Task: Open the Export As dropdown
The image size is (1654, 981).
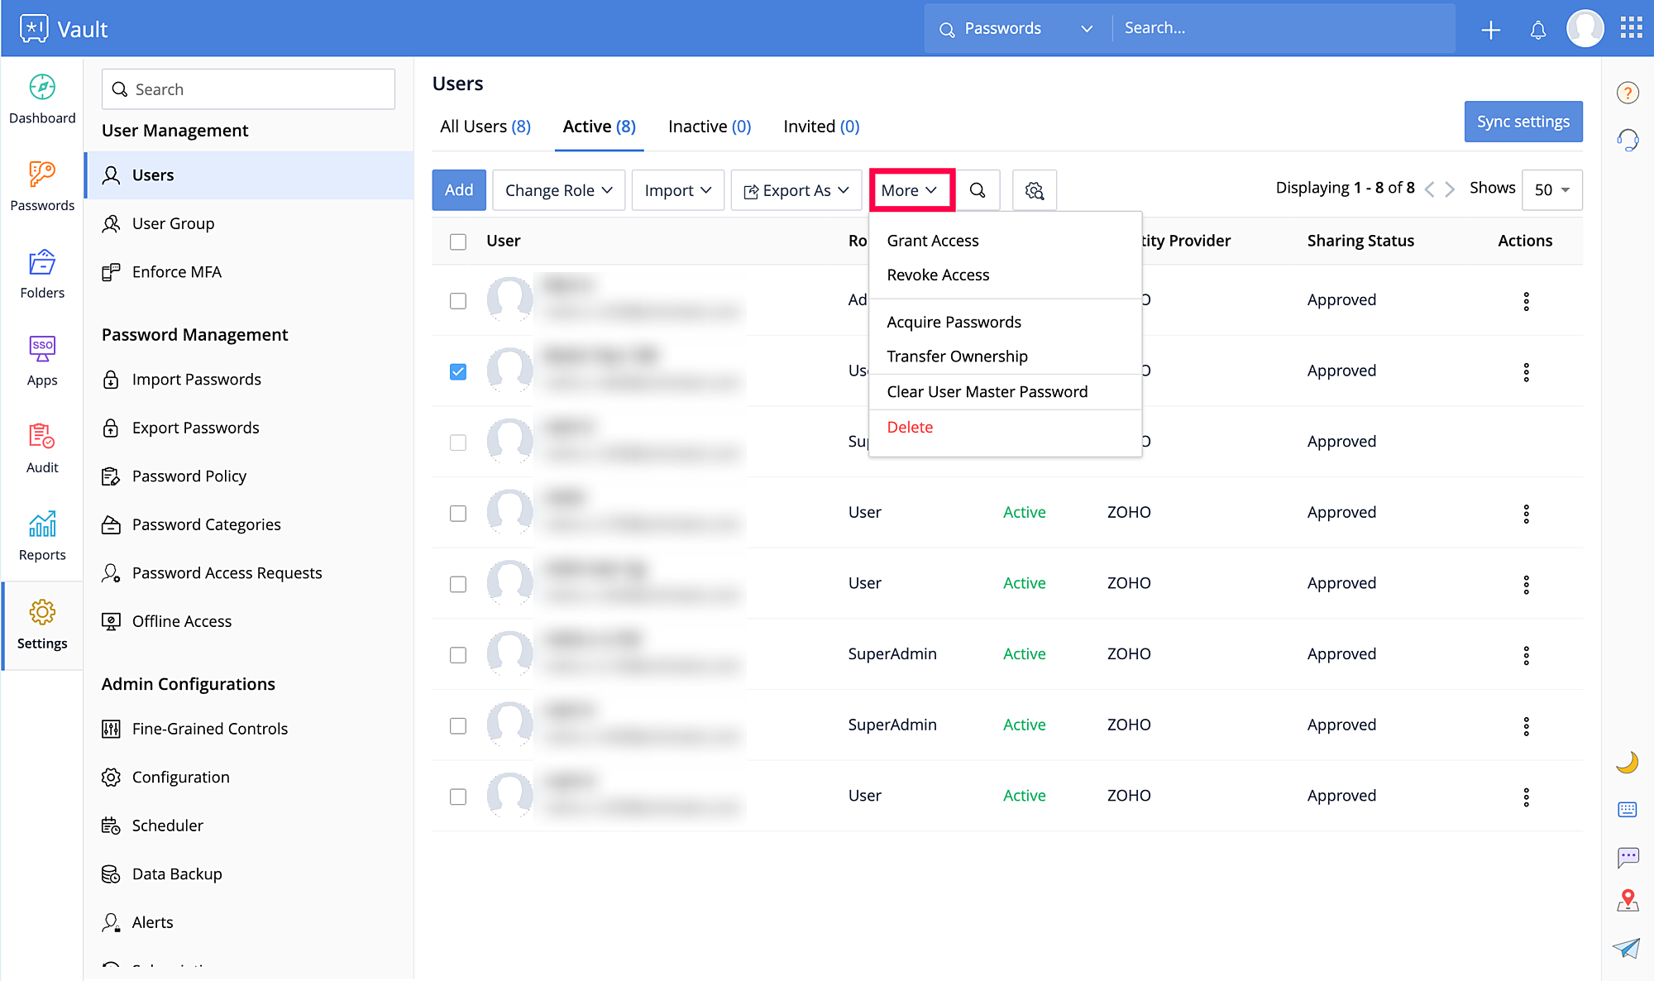Action: tap(796, 190)
